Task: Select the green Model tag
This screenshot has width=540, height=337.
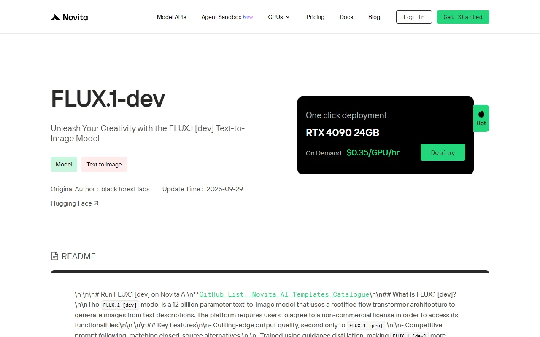Action: (64, 164)
